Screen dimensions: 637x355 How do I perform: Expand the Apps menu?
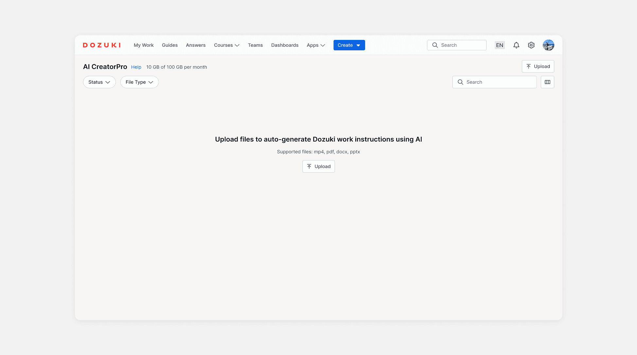coord(316,45)
